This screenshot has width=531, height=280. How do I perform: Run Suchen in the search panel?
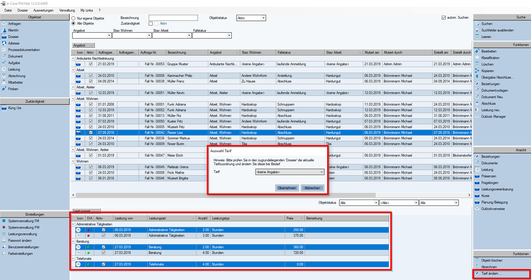click(487, 24)
